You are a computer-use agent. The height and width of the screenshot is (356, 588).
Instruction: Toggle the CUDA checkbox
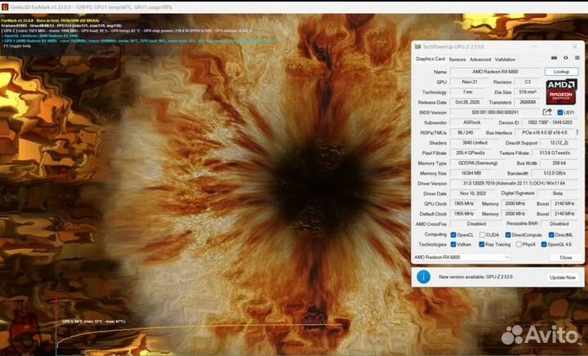coord(483,234)
